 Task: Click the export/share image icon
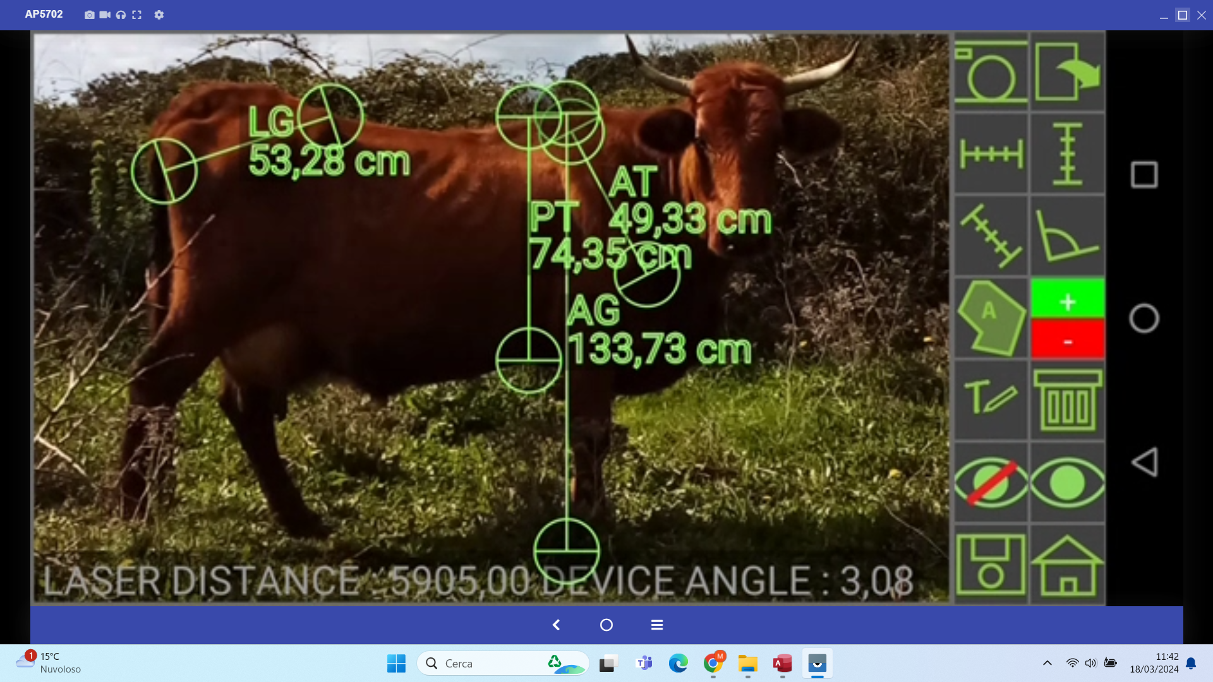point(1067,73)
